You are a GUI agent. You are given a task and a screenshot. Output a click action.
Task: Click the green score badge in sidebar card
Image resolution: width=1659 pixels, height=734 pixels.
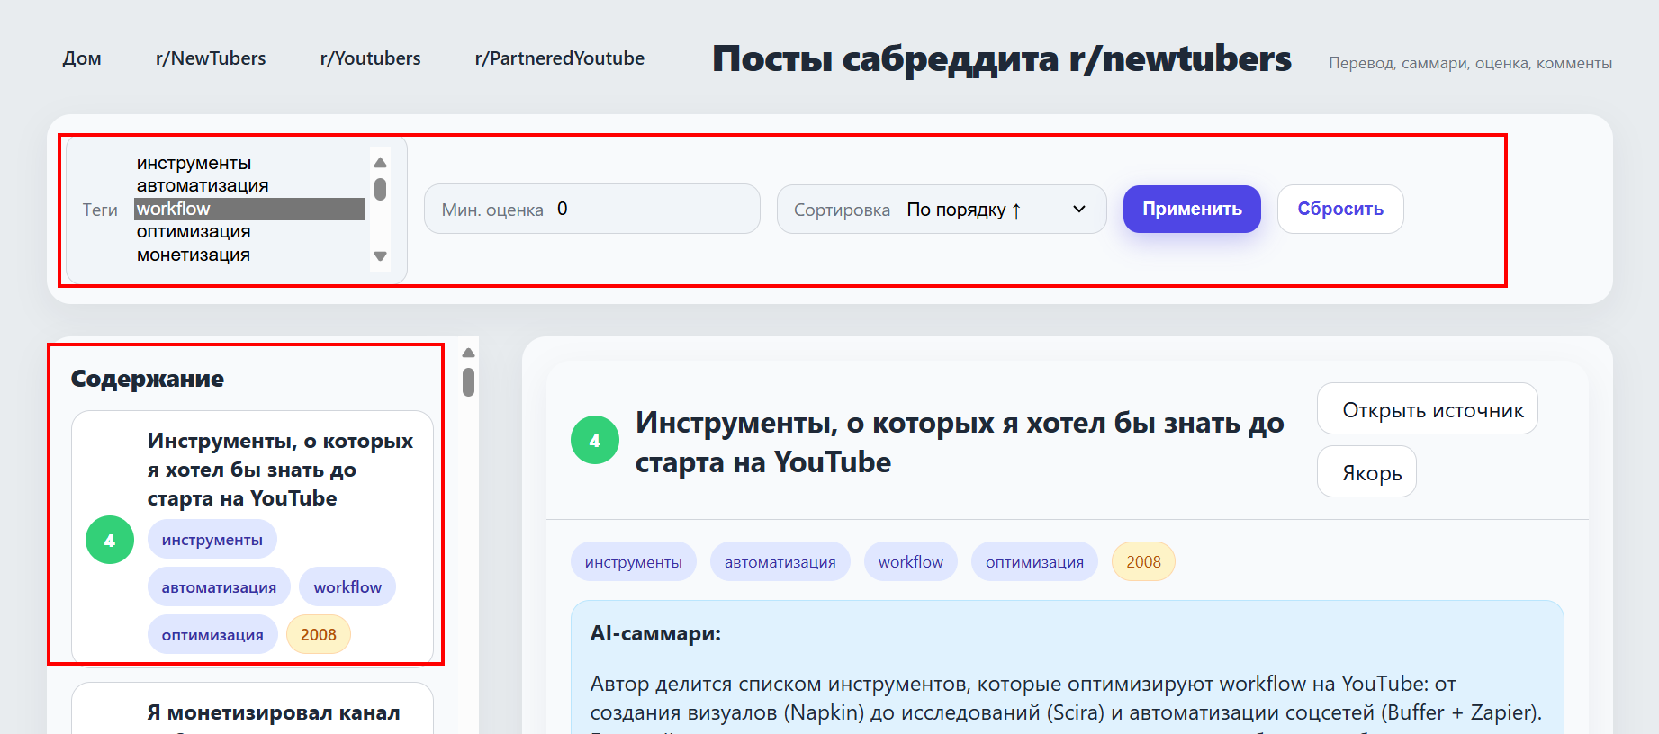pyautogui.click(x=110, y=540)
